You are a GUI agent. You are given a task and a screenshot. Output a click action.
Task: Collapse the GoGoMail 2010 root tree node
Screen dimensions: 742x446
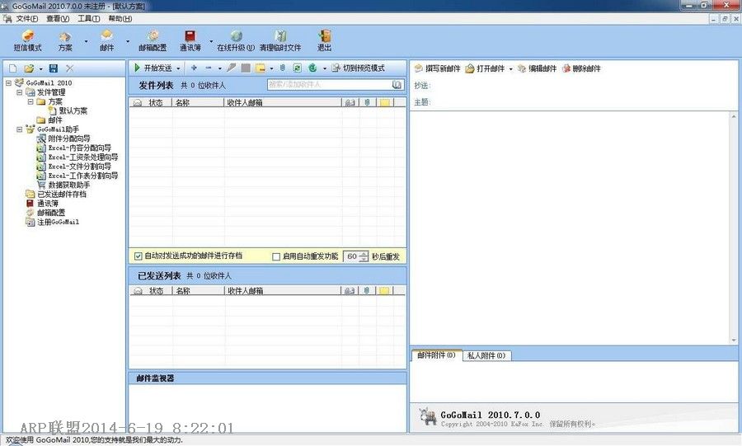tap(8, 82)
